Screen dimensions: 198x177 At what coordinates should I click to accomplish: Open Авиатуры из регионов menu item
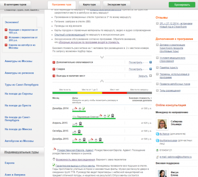[19, 73]
